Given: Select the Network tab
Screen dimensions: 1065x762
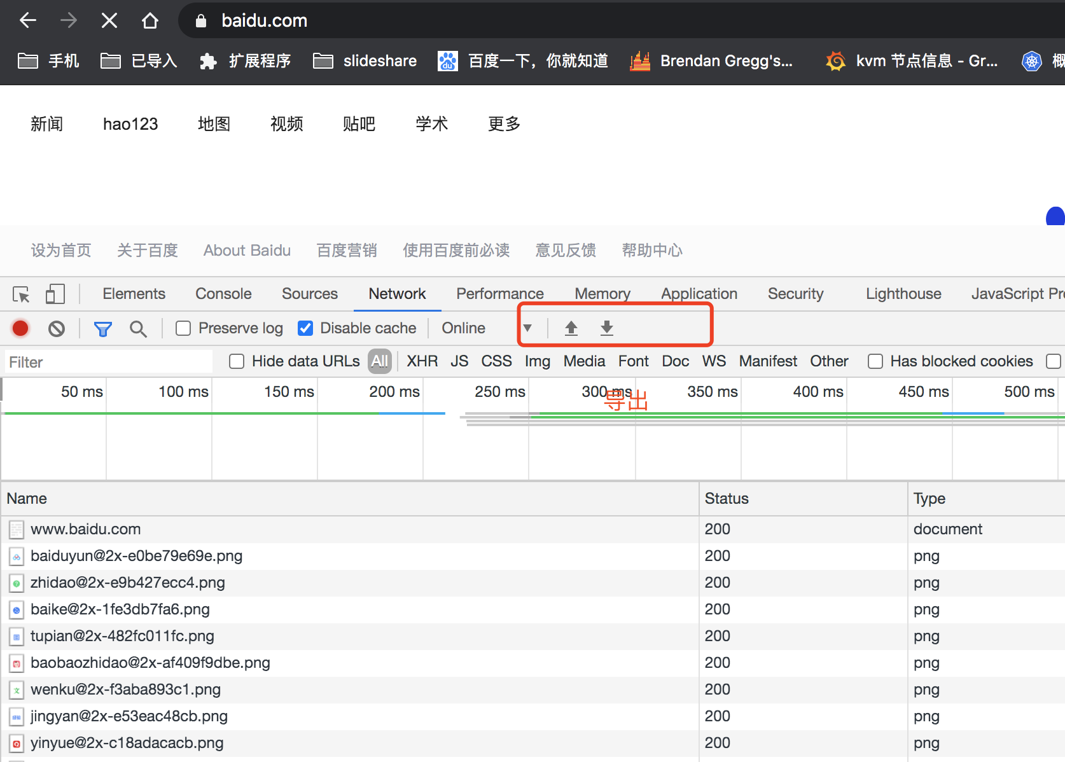Looking at the screenshot, I should [398, 294].
